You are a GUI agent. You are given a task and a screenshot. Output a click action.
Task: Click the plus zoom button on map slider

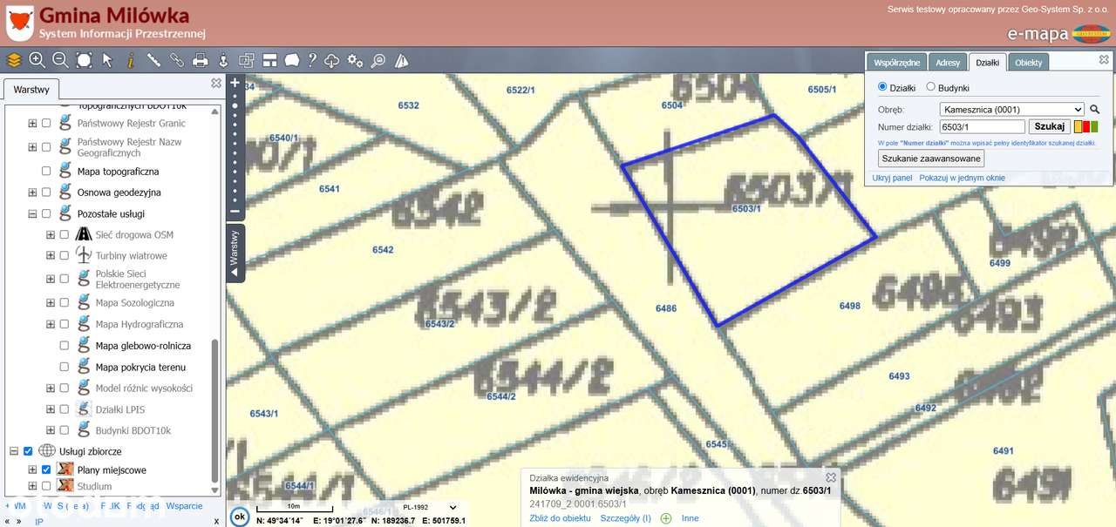click(x=235, y=84)
